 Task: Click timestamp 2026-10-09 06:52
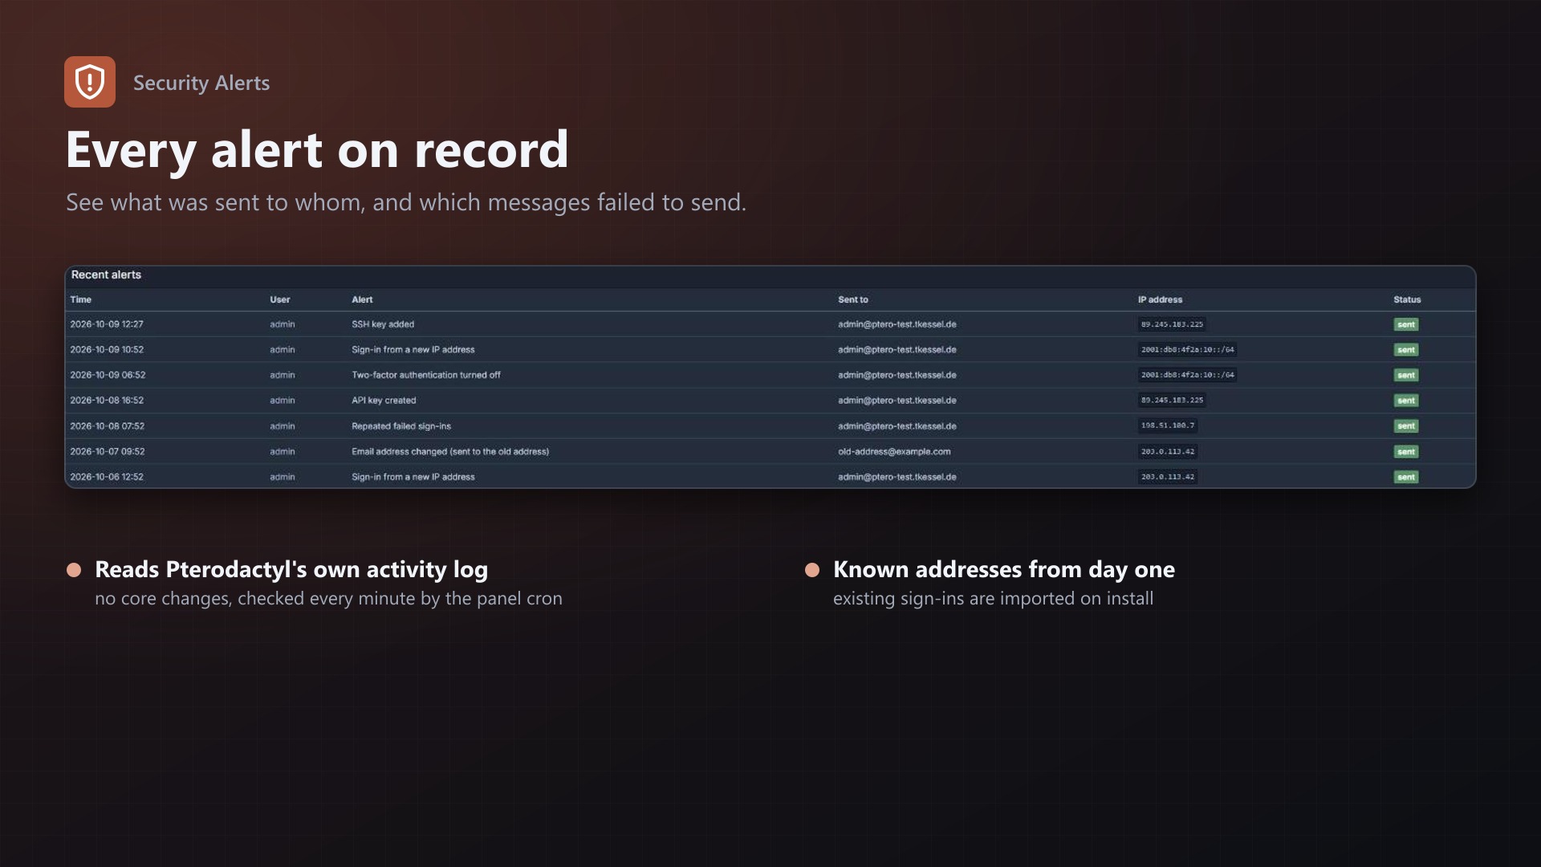tap(108, 375)
